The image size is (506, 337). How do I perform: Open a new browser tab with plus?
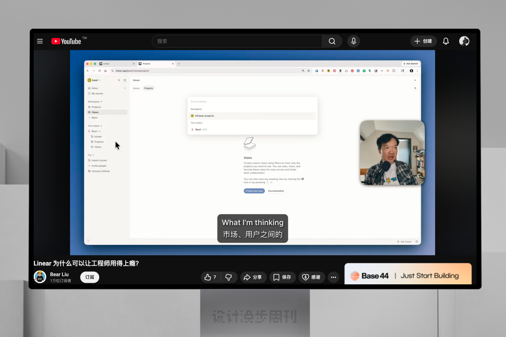(179, 64)
